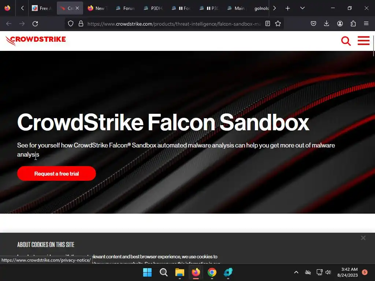This screenshot has width=375, height=281.
Task: Switch to the paused "For" tab
Action: coord(181,8)
